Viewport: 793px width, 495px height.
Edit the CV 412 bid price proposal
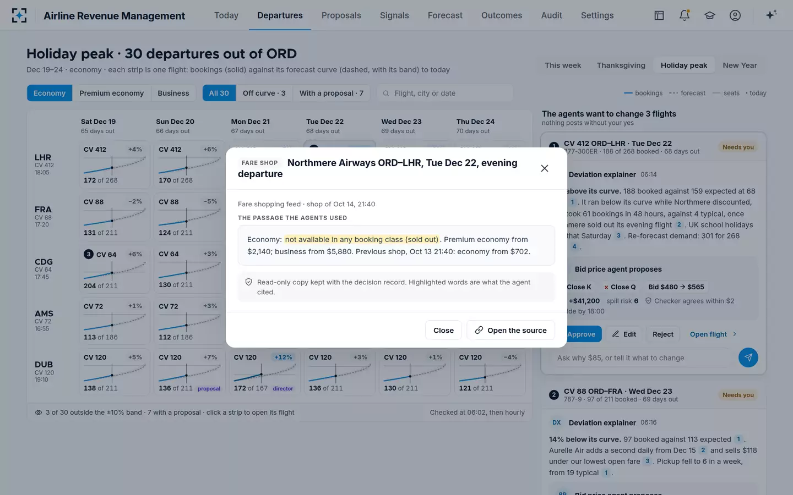click(624, 334)
